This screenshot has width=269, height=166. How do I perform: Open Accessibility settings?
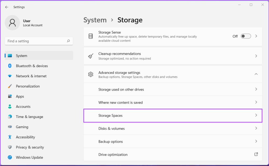[x=25, y=137]
